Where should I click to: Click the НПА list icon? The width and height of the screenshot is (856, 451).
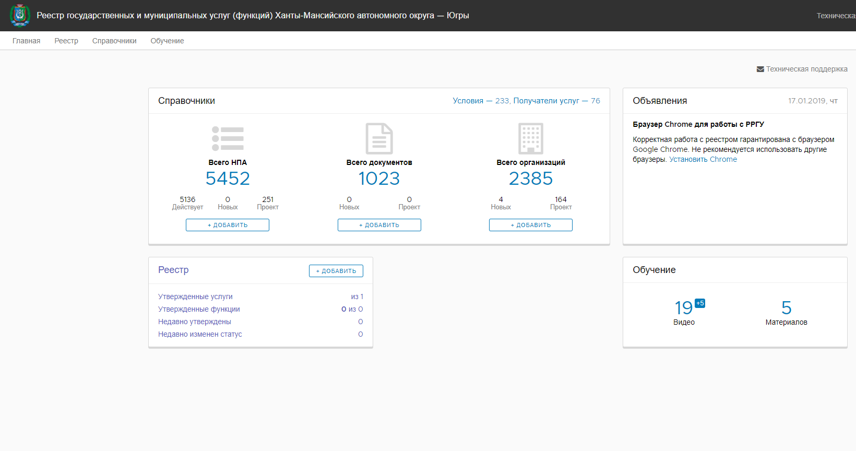[x=228, y=138]
